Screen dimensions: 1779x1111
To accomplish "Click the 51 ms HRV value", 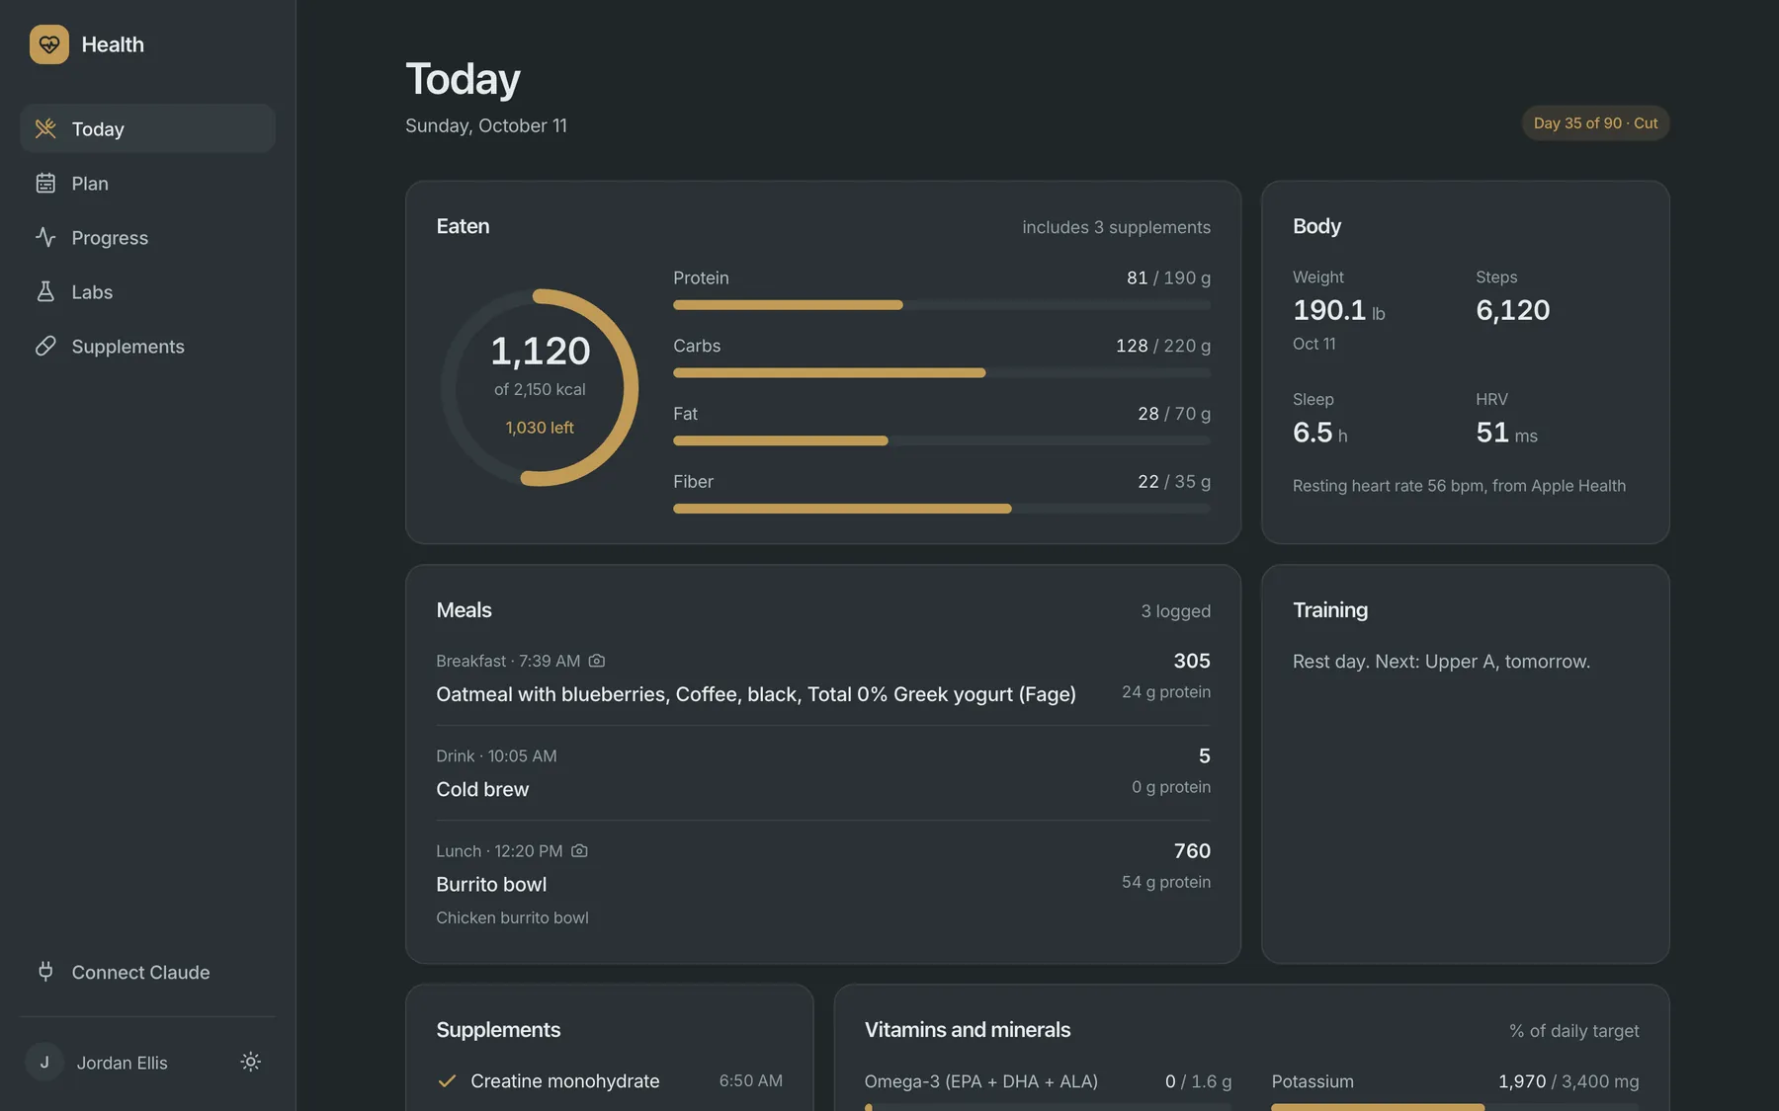I will [1506, 433].
